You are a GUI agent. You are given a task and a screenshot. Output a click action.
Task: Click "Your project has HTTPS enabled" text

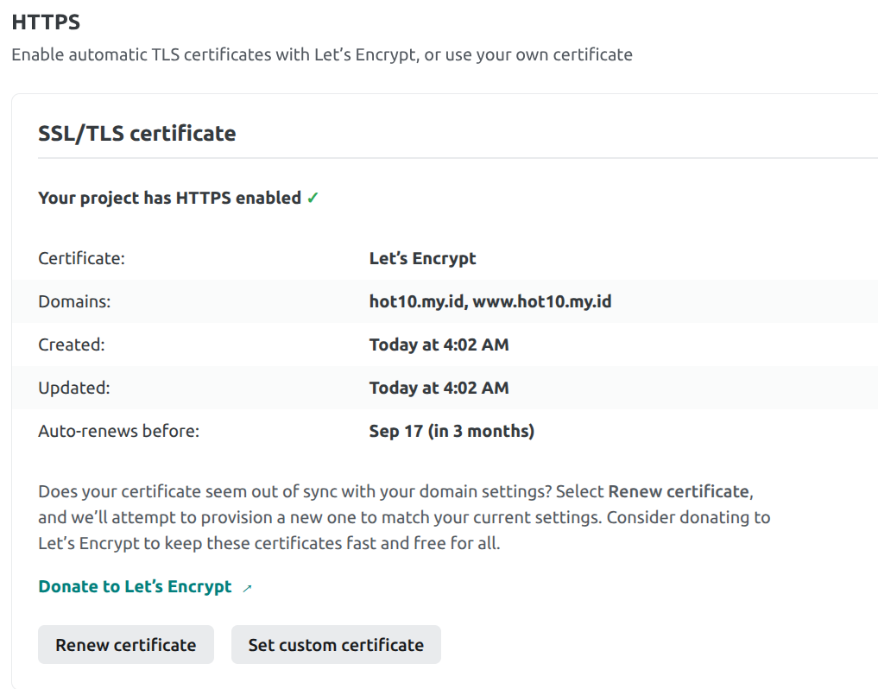[x=170, y=198]
